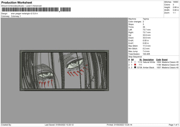This screenshot has width=180, height=127.
Task: Click the Amber Black color swatch
Action: [135, 67]
